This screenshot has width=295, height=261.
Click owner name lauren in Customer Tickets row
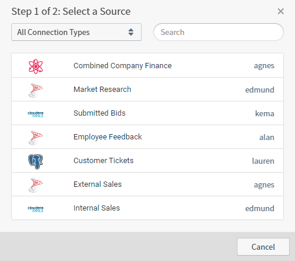(263, 161)
